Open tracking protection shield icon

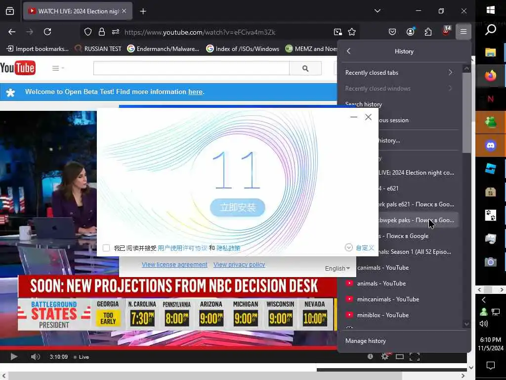click(x=88, y=32)
